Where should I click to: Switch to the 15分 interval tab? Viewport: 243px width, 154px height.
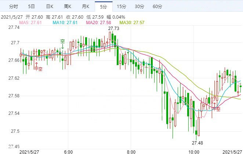click(121, 7)
